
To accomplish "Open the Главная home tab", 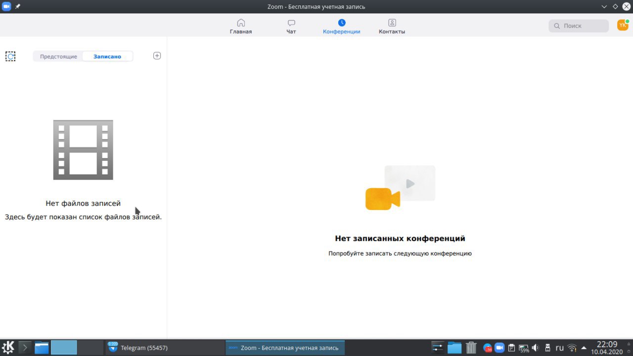I will (241, 26).
